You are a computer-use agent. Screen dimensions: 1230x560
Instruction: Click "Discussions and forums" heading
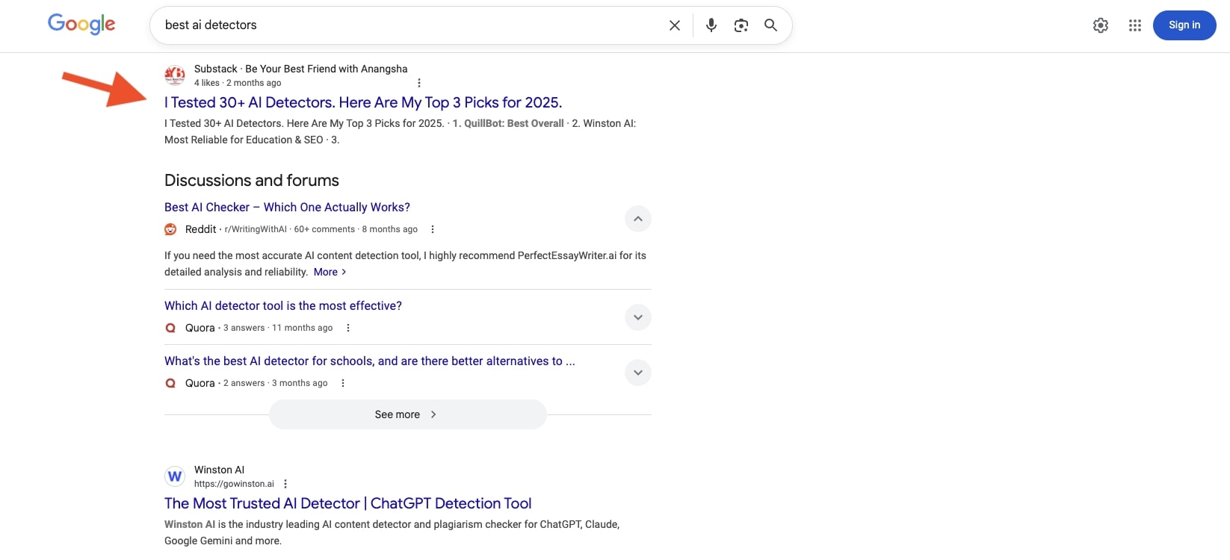click(x=252, y=180)
